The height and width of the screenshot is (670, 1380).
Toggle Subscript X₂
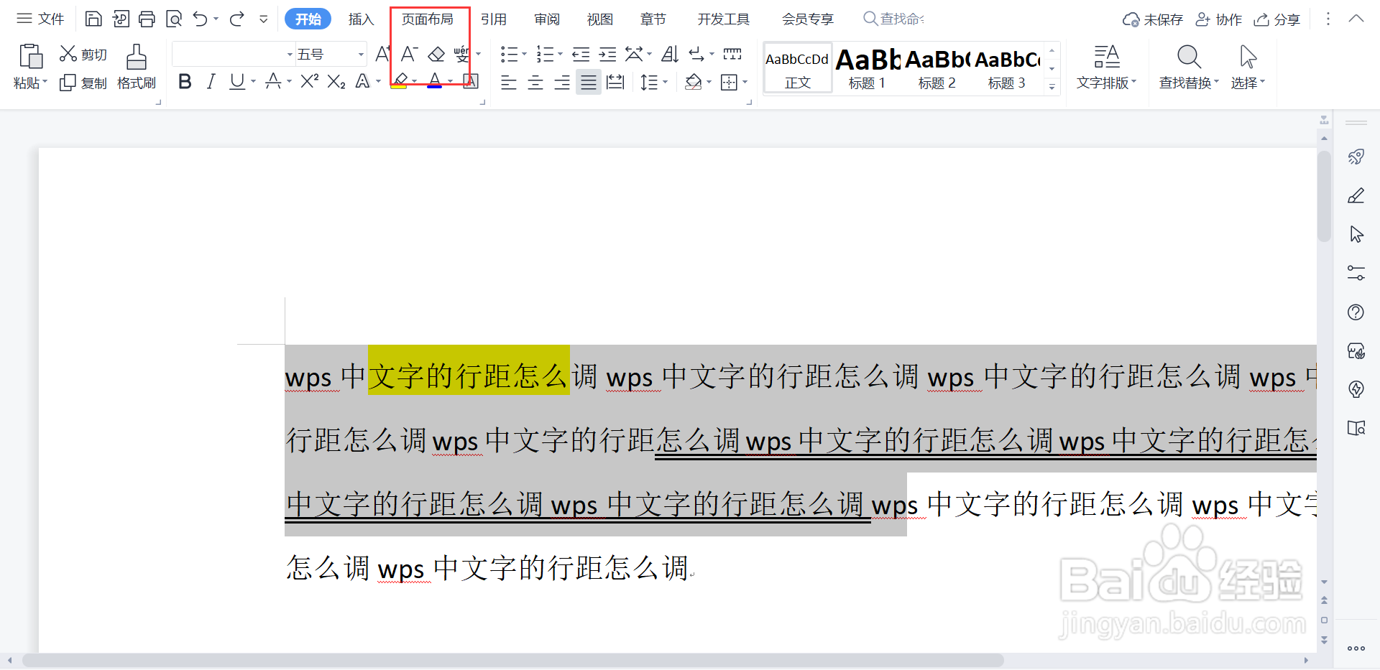(336, 82)
